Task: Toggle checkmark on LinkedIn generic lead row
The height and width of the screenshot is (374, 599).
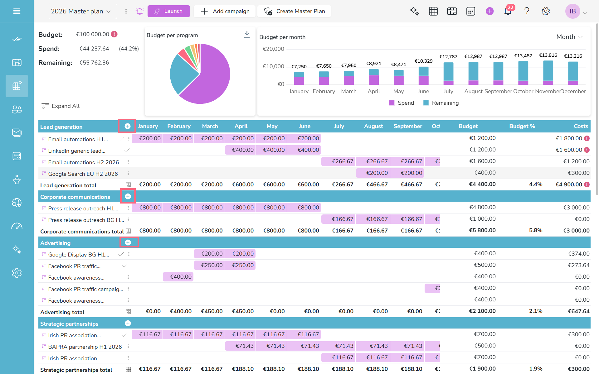Action: [126, 151]
